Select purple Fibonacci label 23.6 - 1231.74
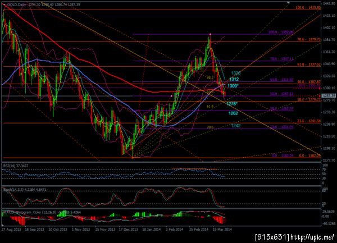The height and width of the screenshot is (243, 337). (x=282, y=127)
